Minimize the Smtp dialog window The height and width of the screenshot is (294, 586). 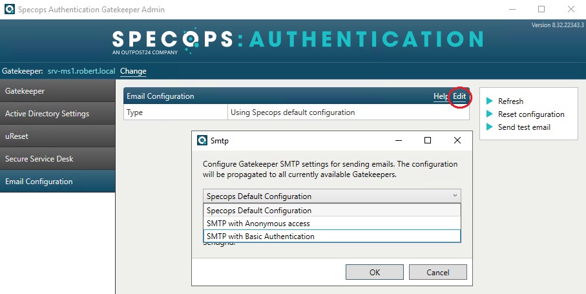(x=399, y=140)
